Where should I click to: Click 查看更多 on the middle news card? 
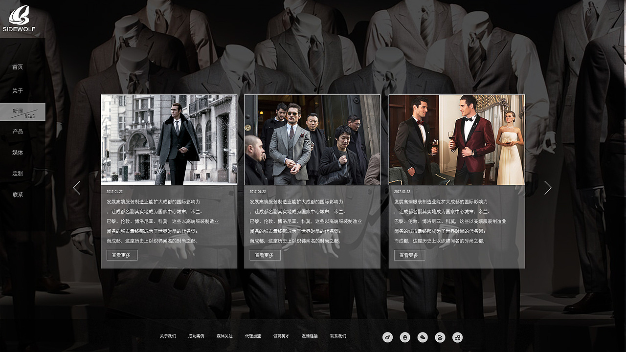(265, 255)
